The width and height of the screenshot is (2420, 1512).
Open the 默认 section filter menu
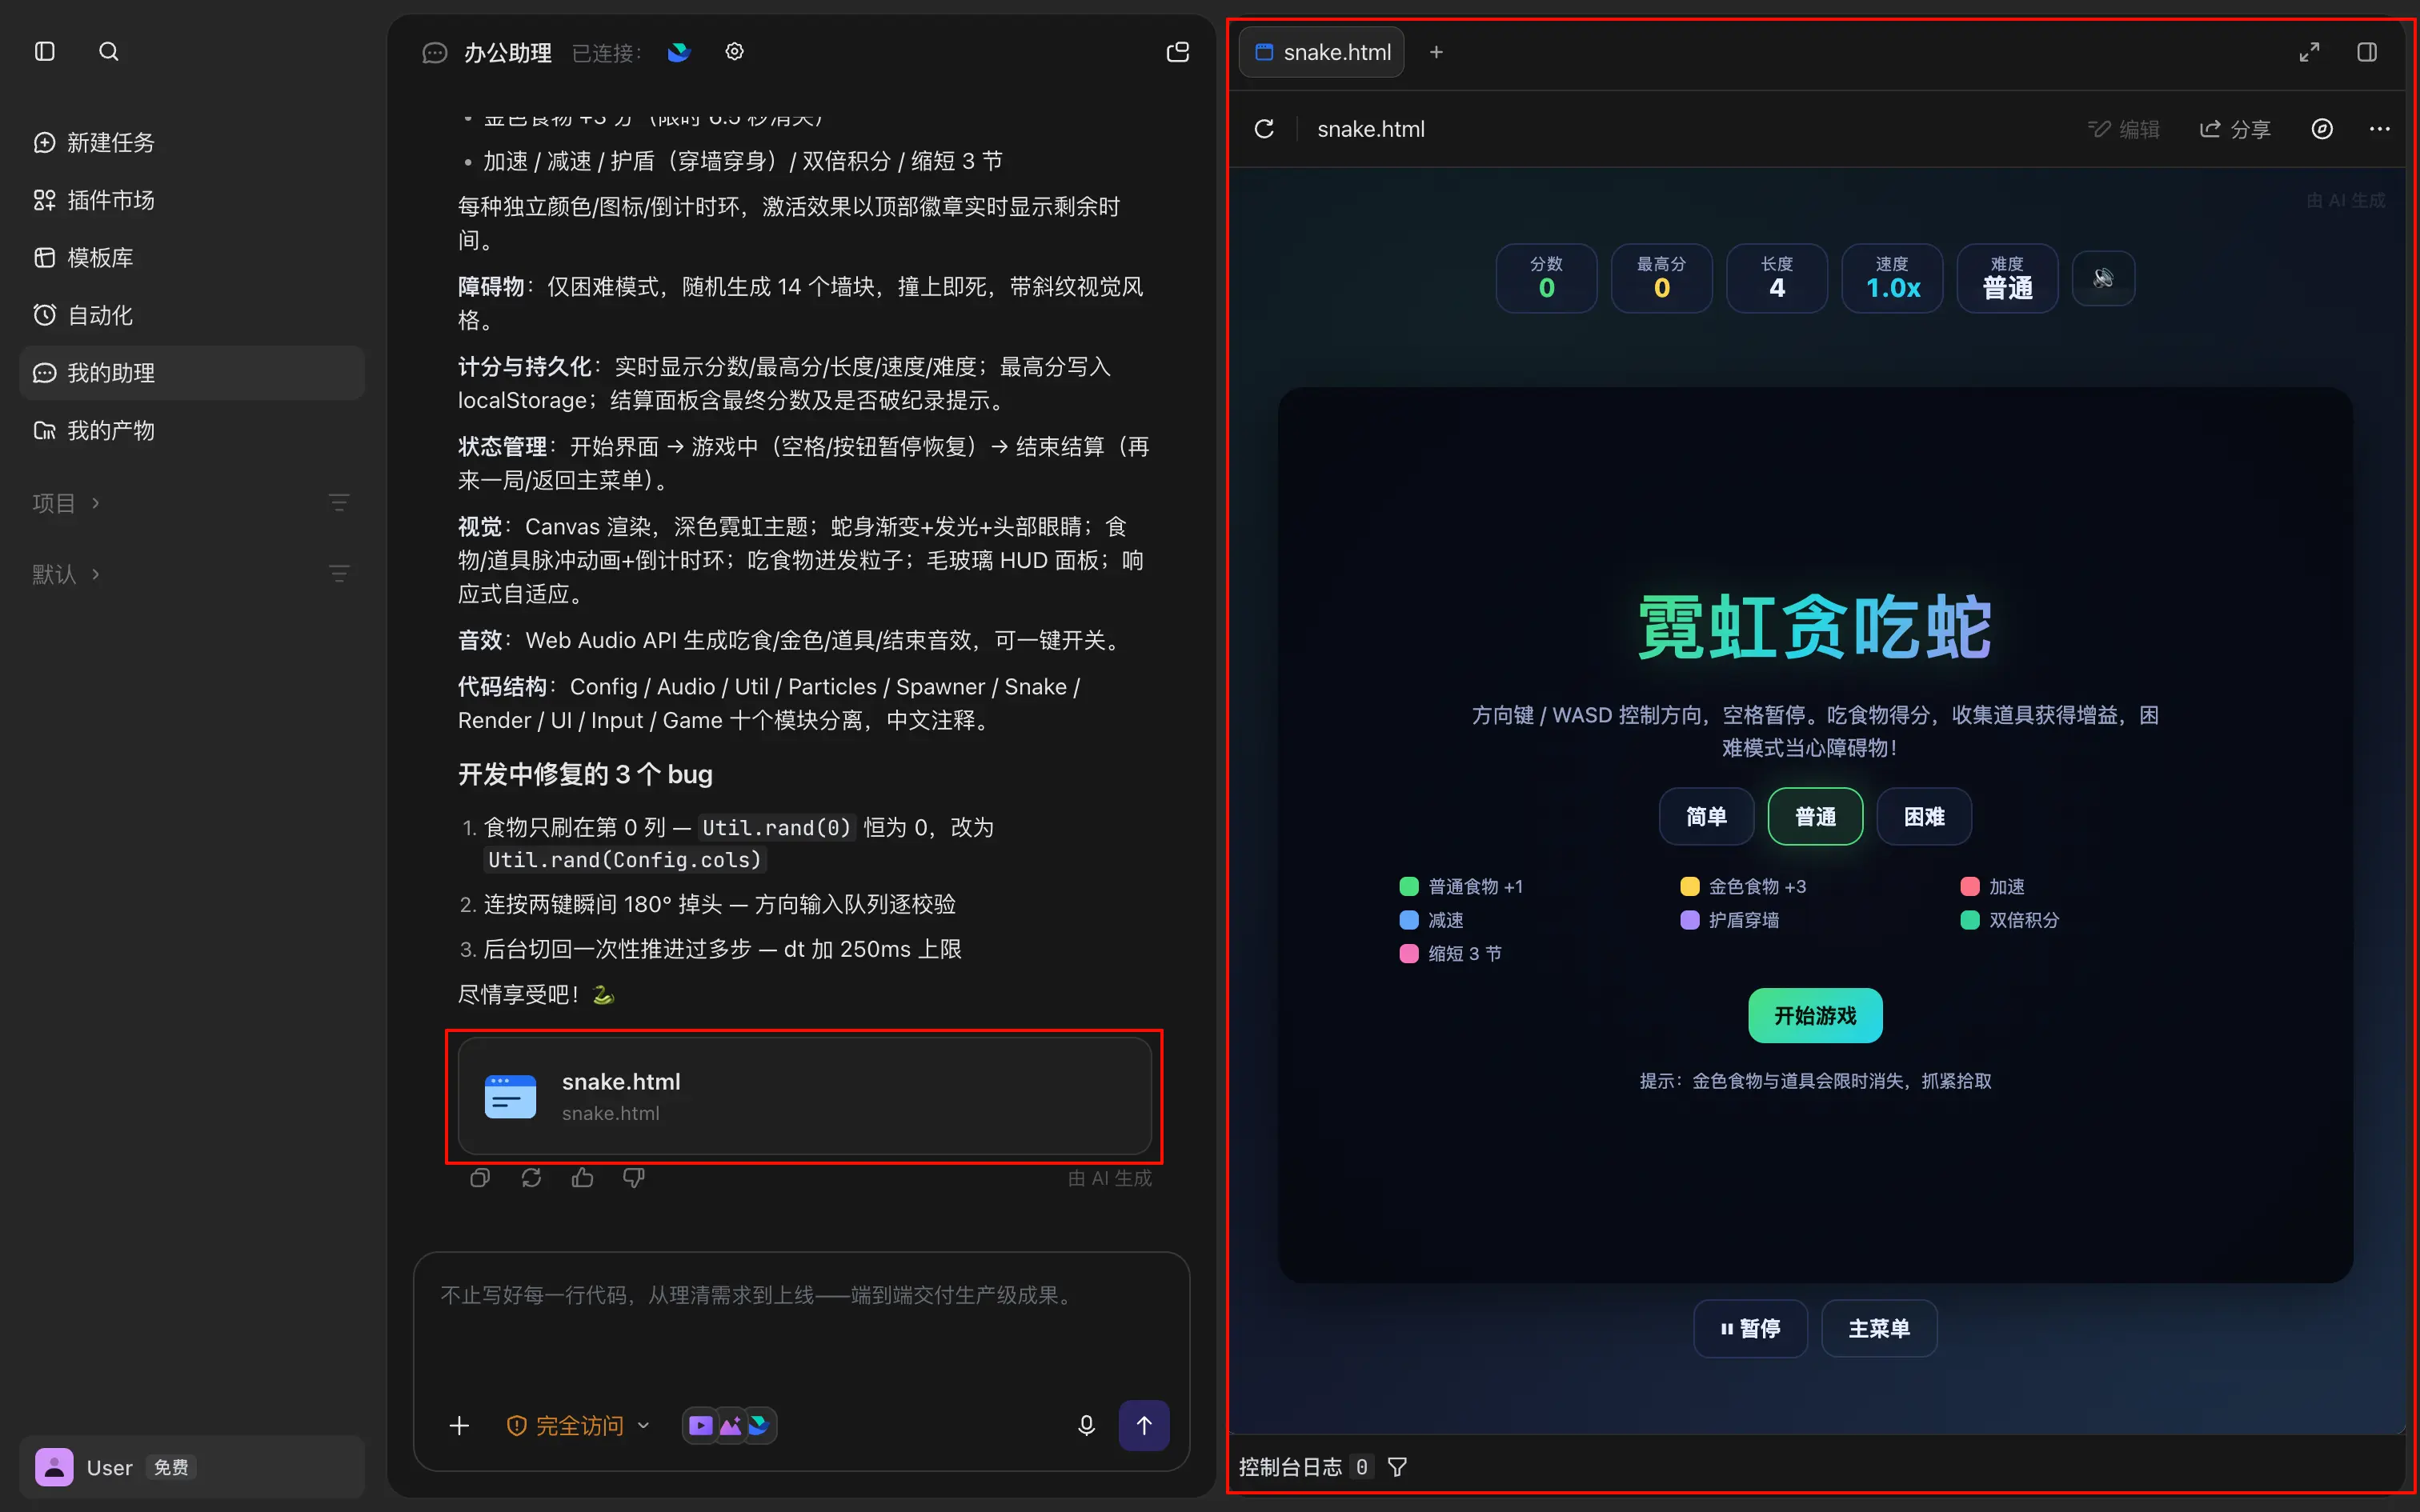[x=339, y=574]
